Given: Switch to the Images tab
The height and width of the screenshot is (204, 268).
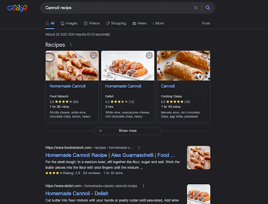Looking at the screenshot, I should (x=69, y=23).
